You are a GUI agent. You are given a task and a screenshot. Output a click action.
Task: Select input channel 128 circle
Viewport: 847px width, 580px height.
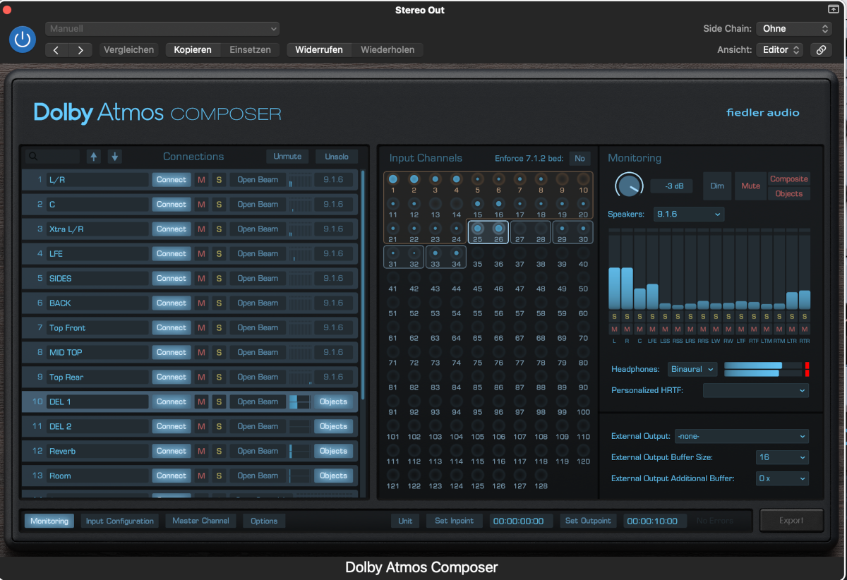point(541,475)
